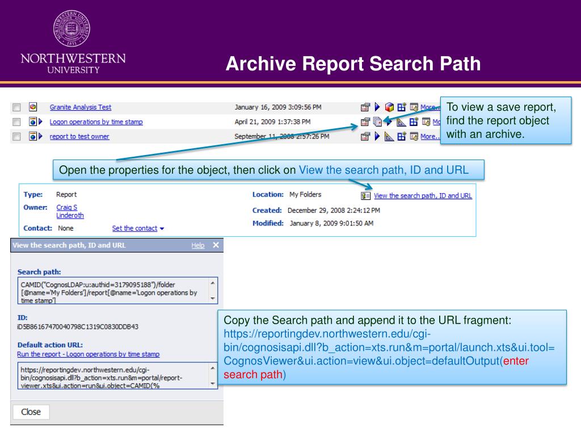
Task: Click the icon beside View the search path link
Action: [365, 196]
